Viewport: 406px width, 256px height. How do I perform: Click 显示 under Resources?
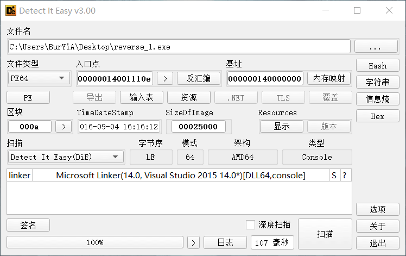(x=282, y=126)
